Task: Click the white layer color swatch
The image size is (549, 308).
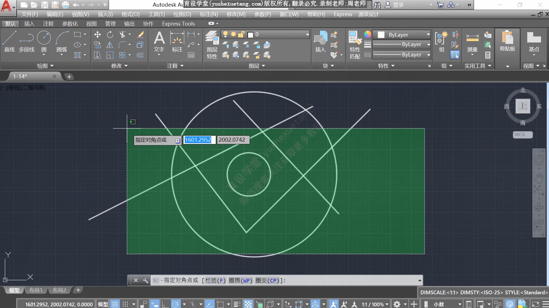Action: point(250,35)
